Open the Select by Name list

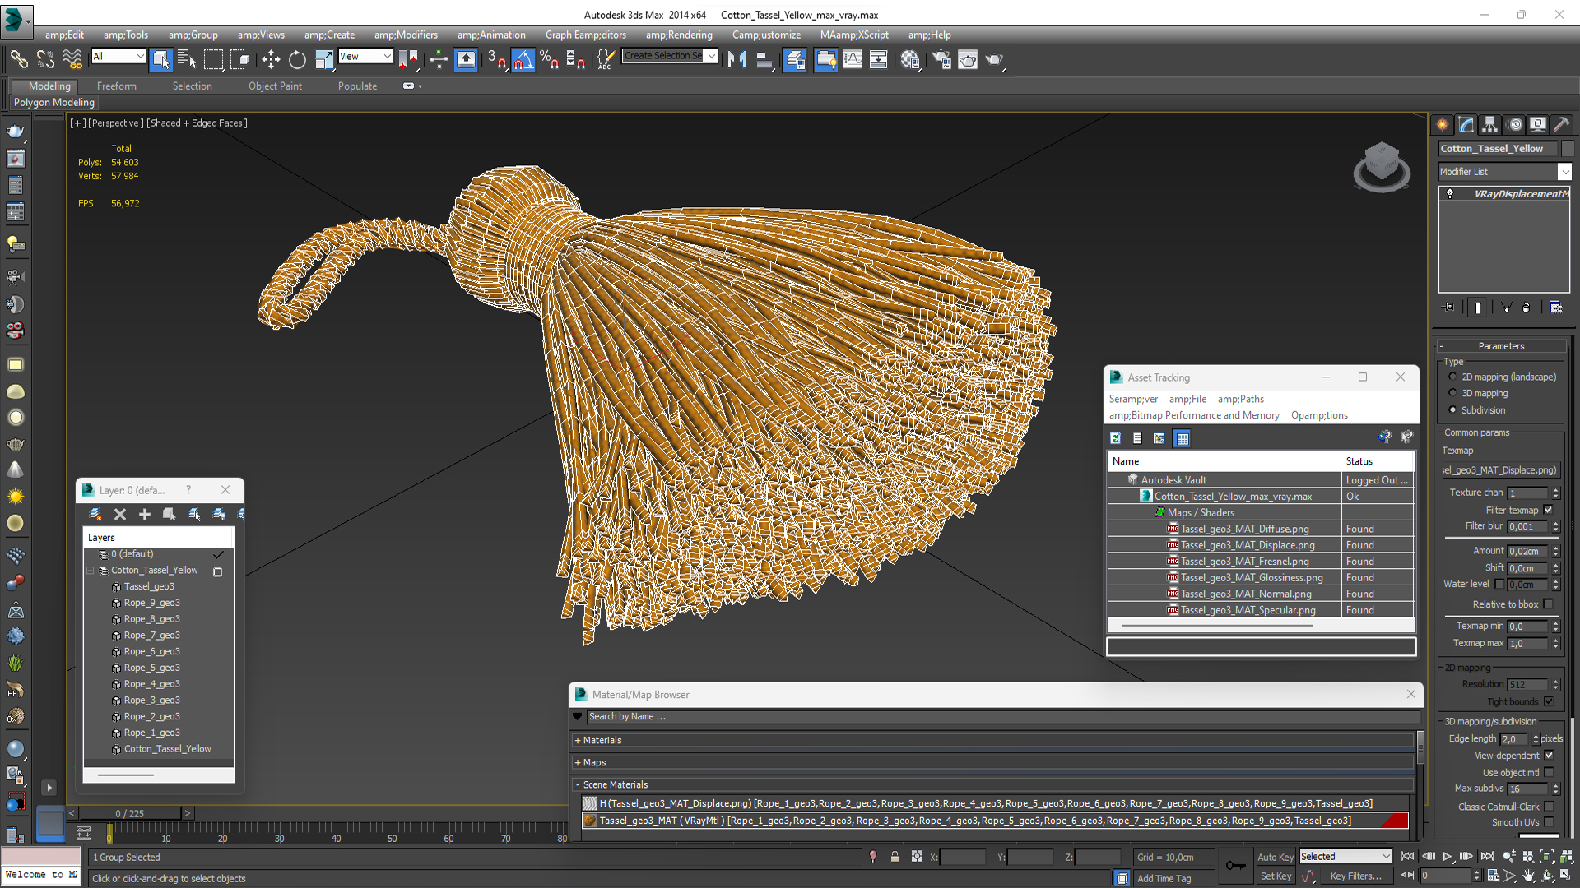click(187, 59)
